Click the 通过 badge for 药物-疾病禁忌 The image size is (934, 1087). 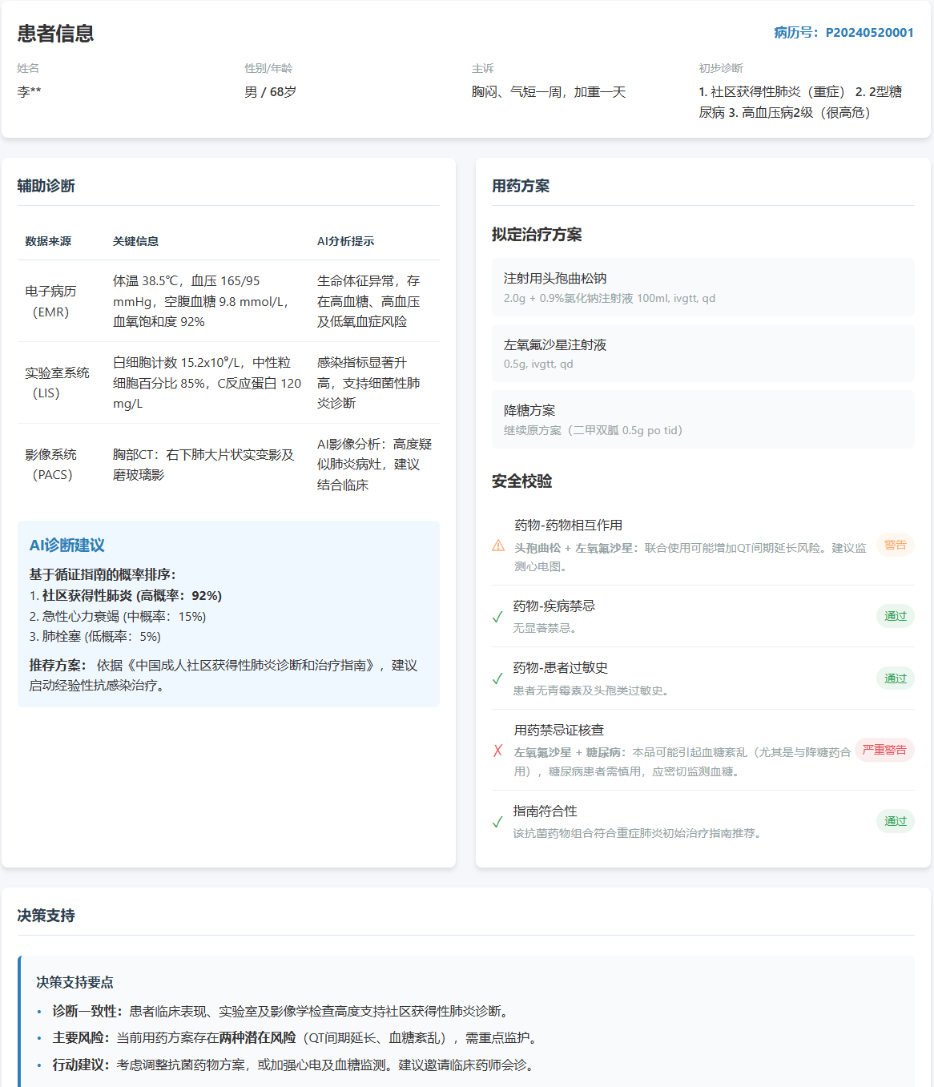[895, 616]
